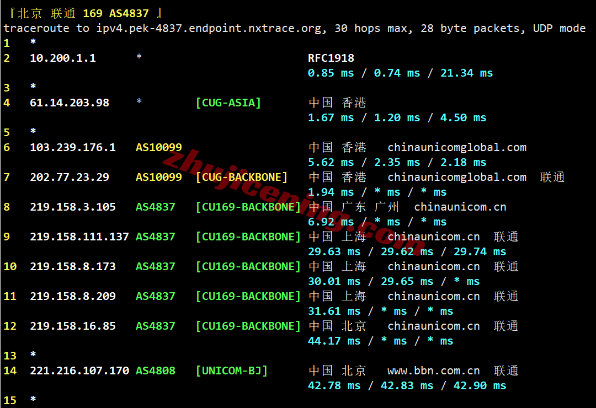
Task: Select IP address 103.239.176.1
Action: click(x=73, y=147)
